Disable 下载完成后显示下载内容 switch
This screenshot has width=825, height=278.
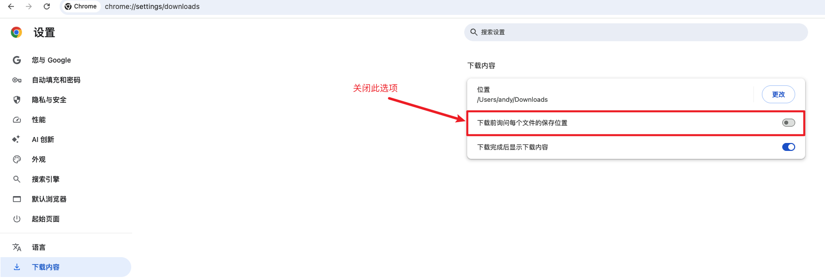pos(788,147)
